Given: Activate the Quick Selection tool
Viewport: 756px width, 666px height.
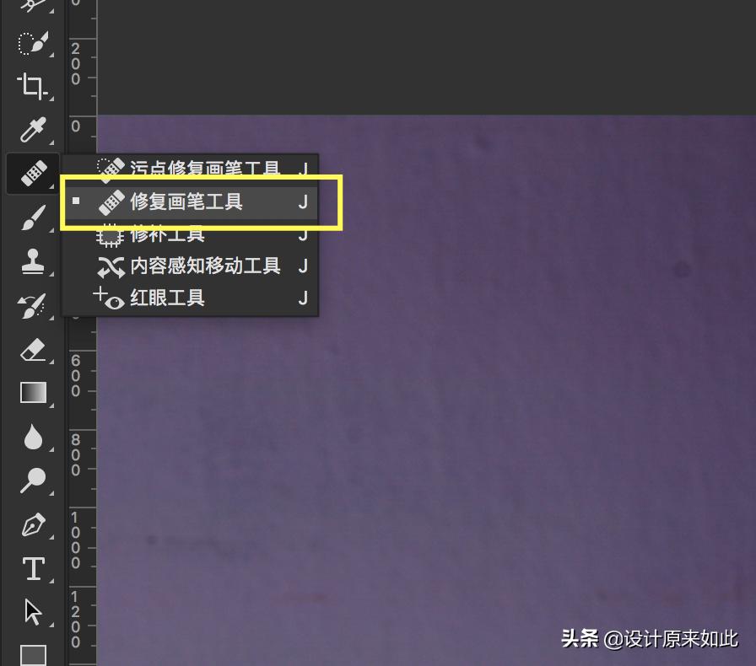Looking at the screenshot, I should (32, 43).
